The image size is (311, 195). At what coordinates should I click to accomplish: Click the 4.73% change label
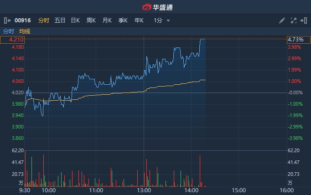coord(295,40)
